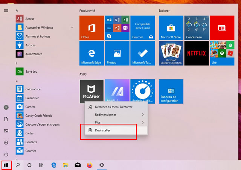Click the Productivité group header

(x=87, y=11)
